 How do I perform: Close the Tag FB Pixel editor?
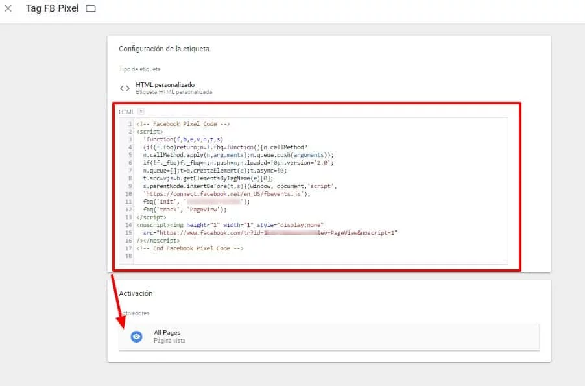coord(8,8)
